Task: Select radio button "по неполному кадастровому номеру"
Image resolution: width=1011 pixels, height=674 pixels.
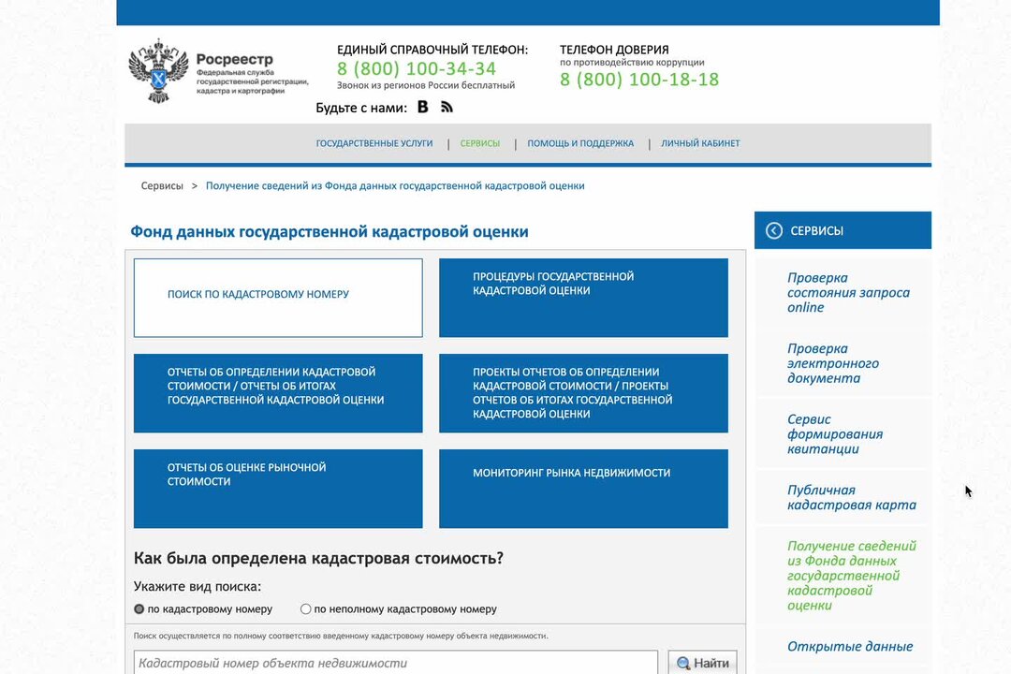Action: pyautogui.click(x=305, y=608)
